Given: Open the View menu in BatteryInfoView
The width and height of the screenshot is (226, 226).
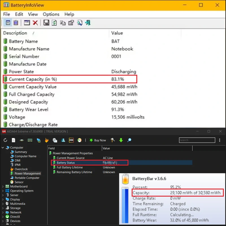Looking at the screenshot, I should [33, 14].
